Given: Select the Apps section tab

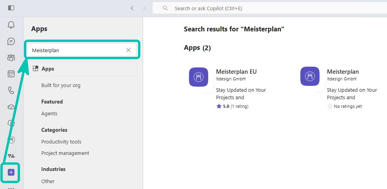Looking at the screenshot, I should click(82, 69).
